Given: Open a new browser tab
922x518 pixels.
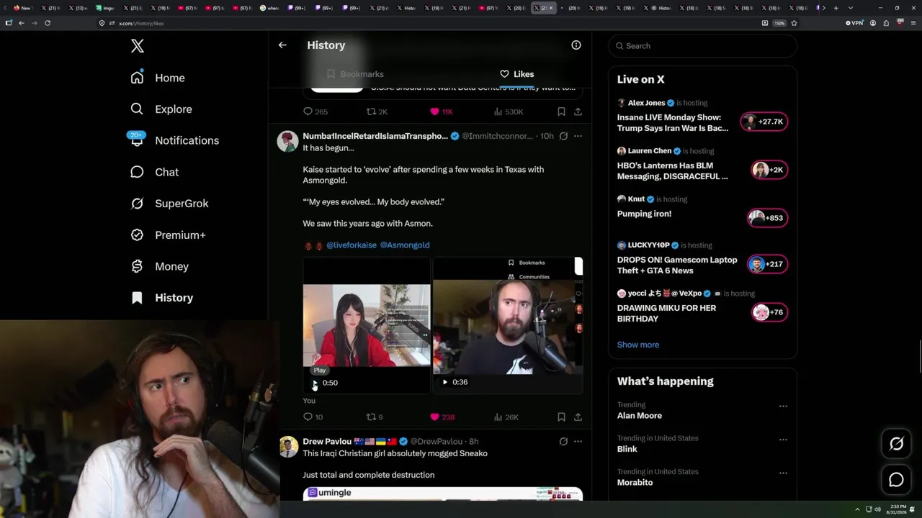Looking at the screenshot, I should [x=836, y=8].
